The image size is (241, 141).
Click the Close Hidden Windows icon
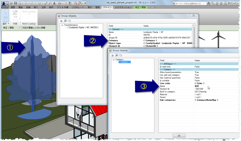click(76, 3)
